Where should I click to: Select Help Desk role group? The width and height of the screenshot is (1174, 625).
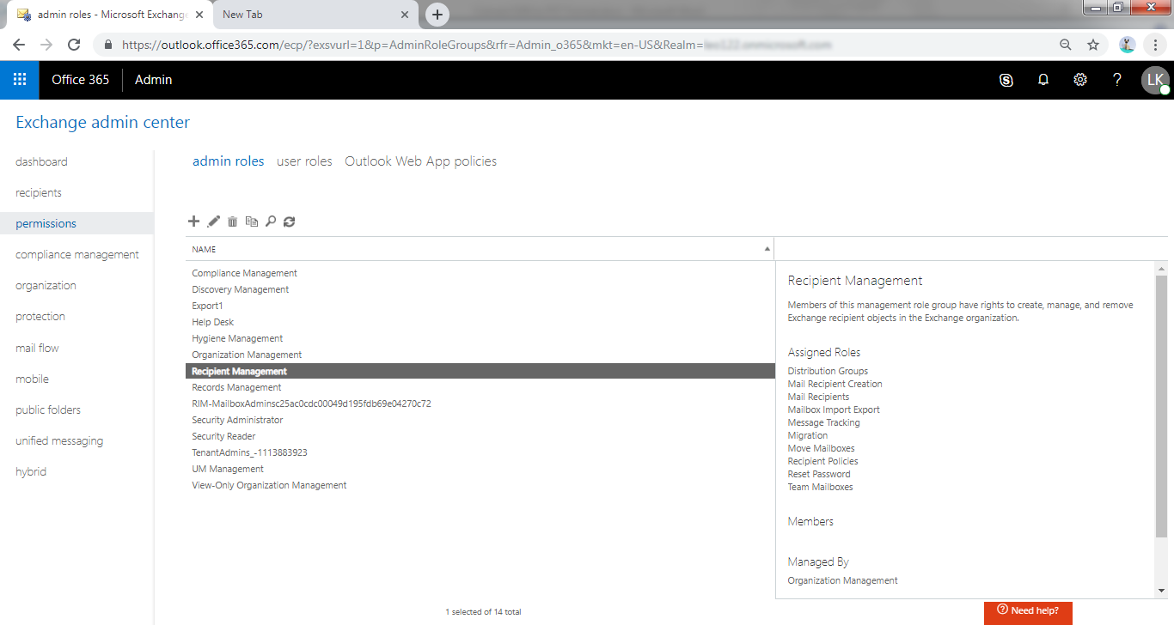click(480, 322)
